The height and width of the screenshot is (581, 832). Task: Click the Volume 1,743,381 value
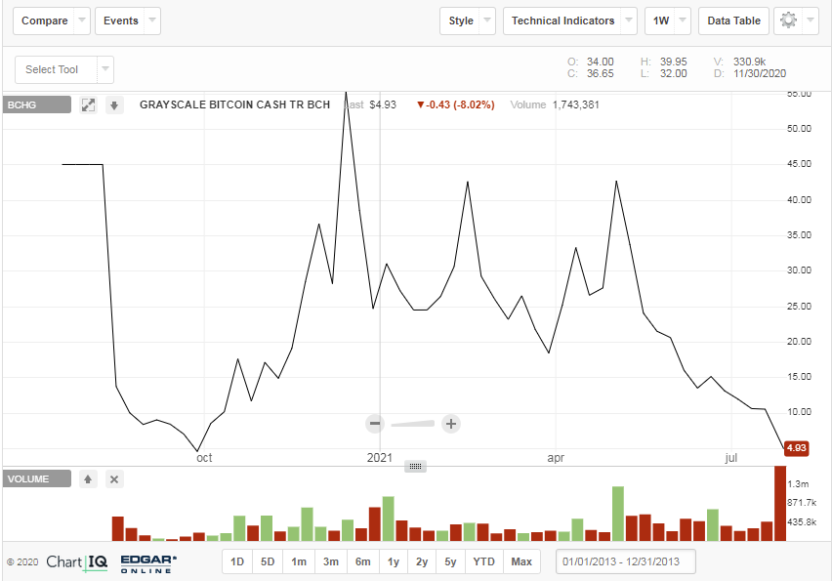coord(555,104)
